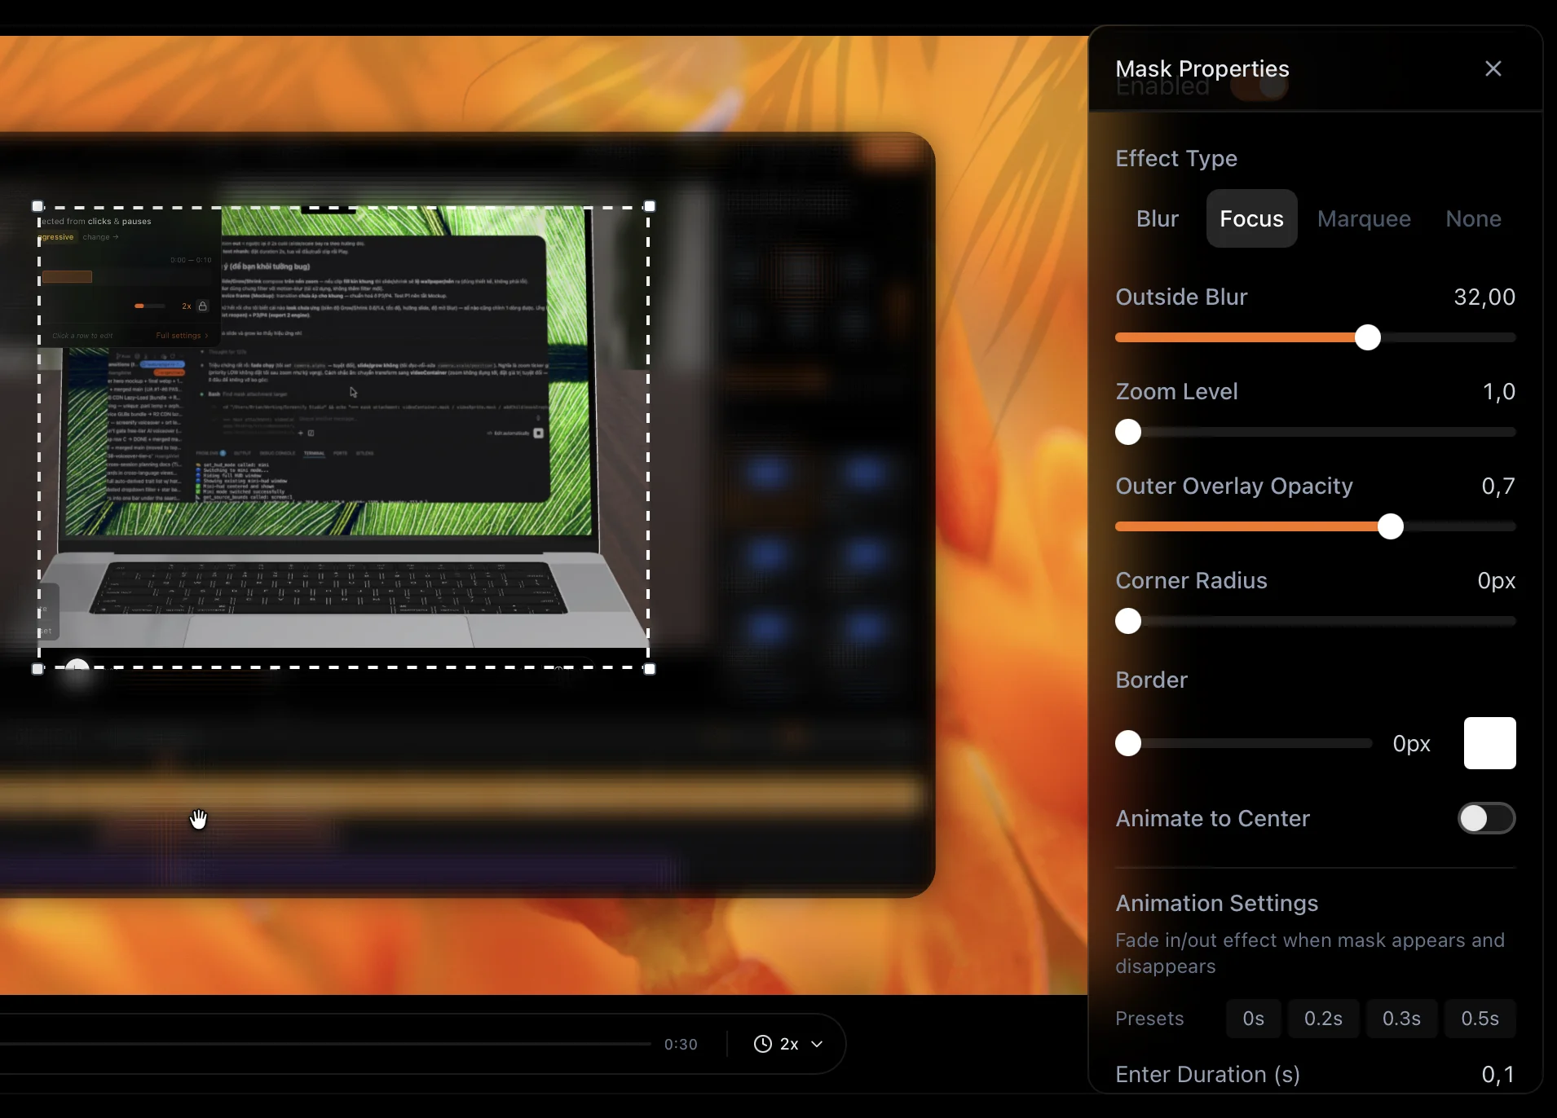Viewport: 1557px width, 1118px height.
Task: Select the Blur effect type
Action: (x=1158, y=218)
